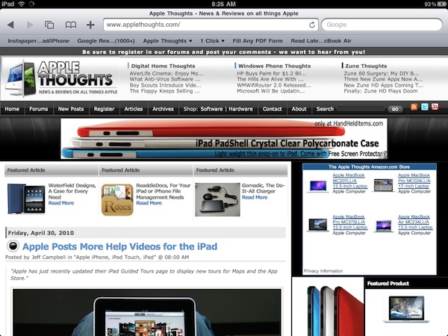This screenshot has height=336, width=448.
Task: Open the About nav item
Action: (299, 109)
